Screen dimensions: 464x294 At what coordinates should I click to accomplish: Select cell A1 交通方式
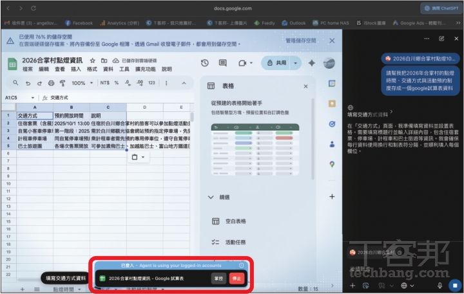[35, 116]
